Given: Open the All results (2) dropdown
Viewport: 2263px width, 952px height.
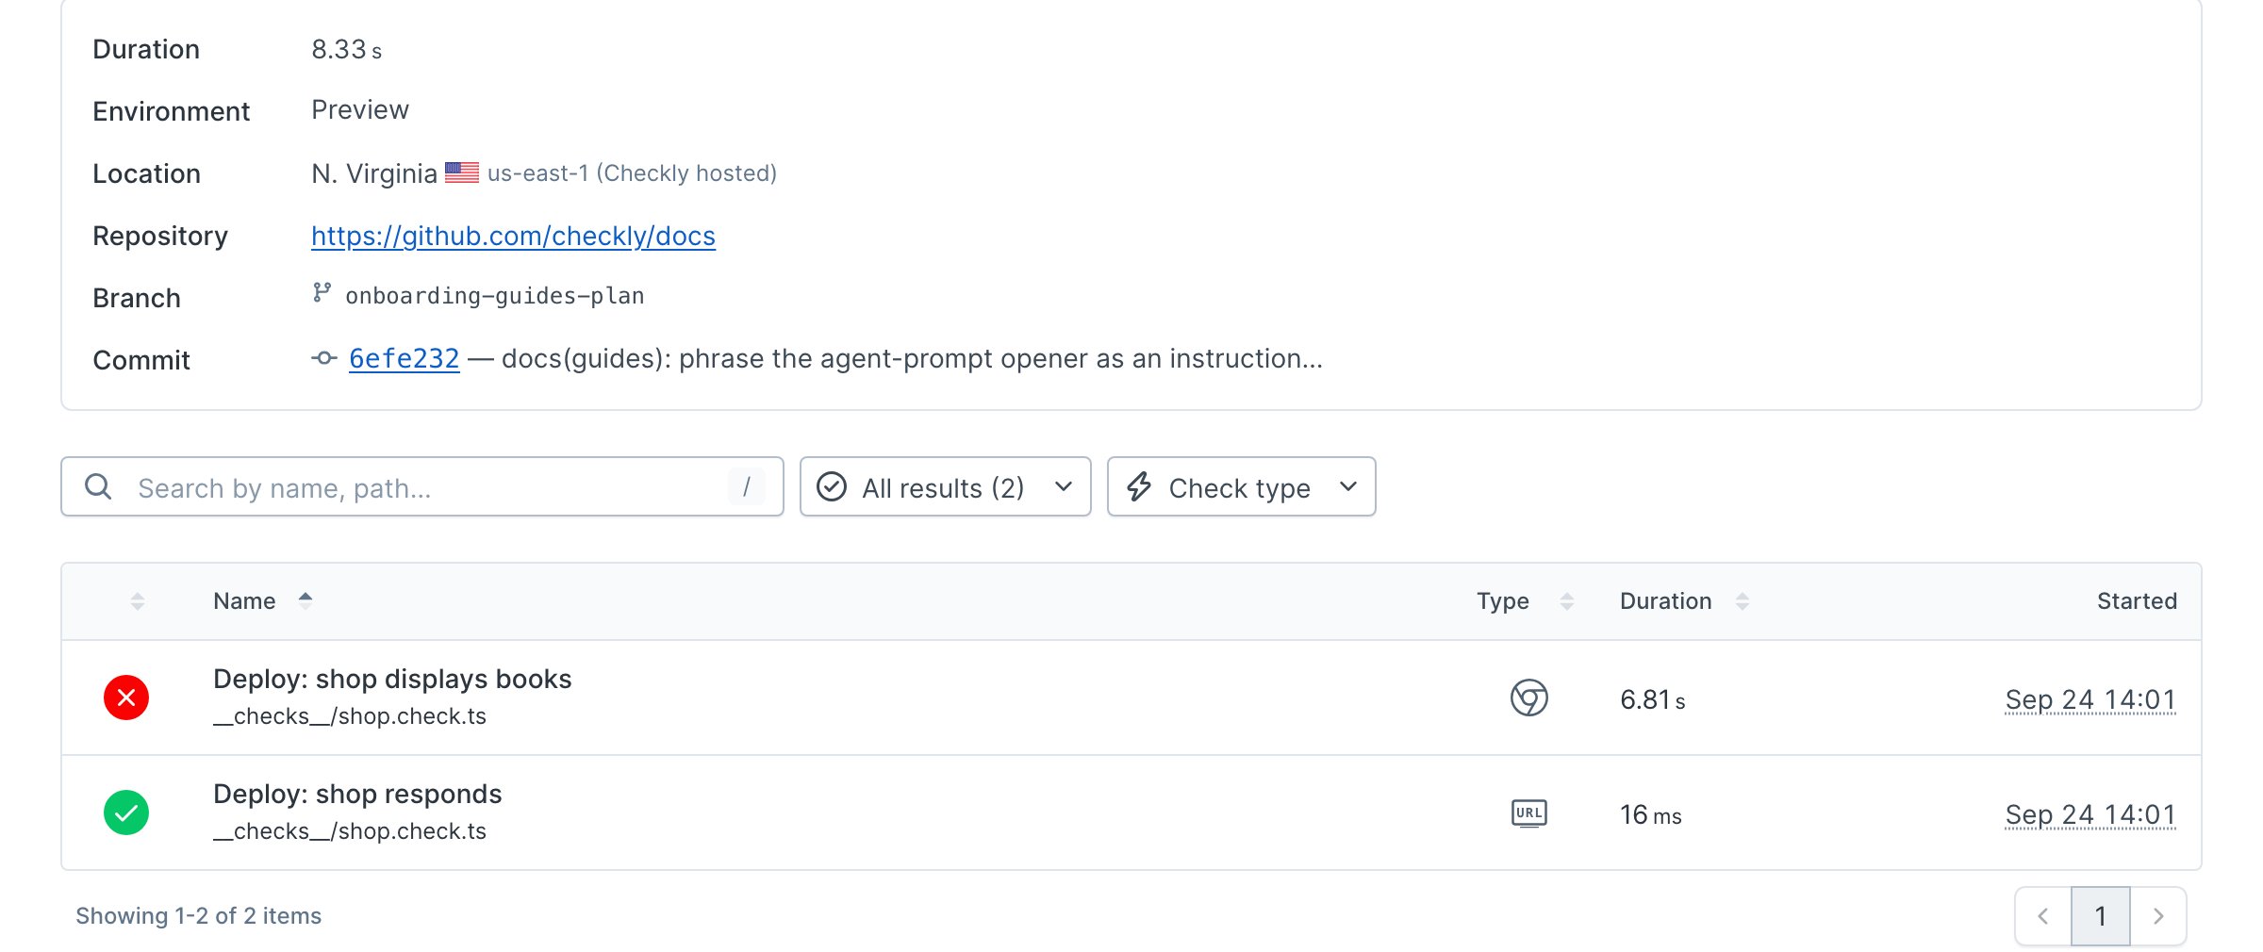Looking at the screenshot, I should pyautogui.click(x=945, y=486).
